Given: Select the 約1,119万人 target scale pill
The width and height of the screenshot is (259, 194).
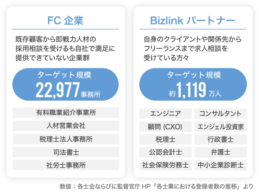Looking at the screenshot, I should tap(193, 84).
